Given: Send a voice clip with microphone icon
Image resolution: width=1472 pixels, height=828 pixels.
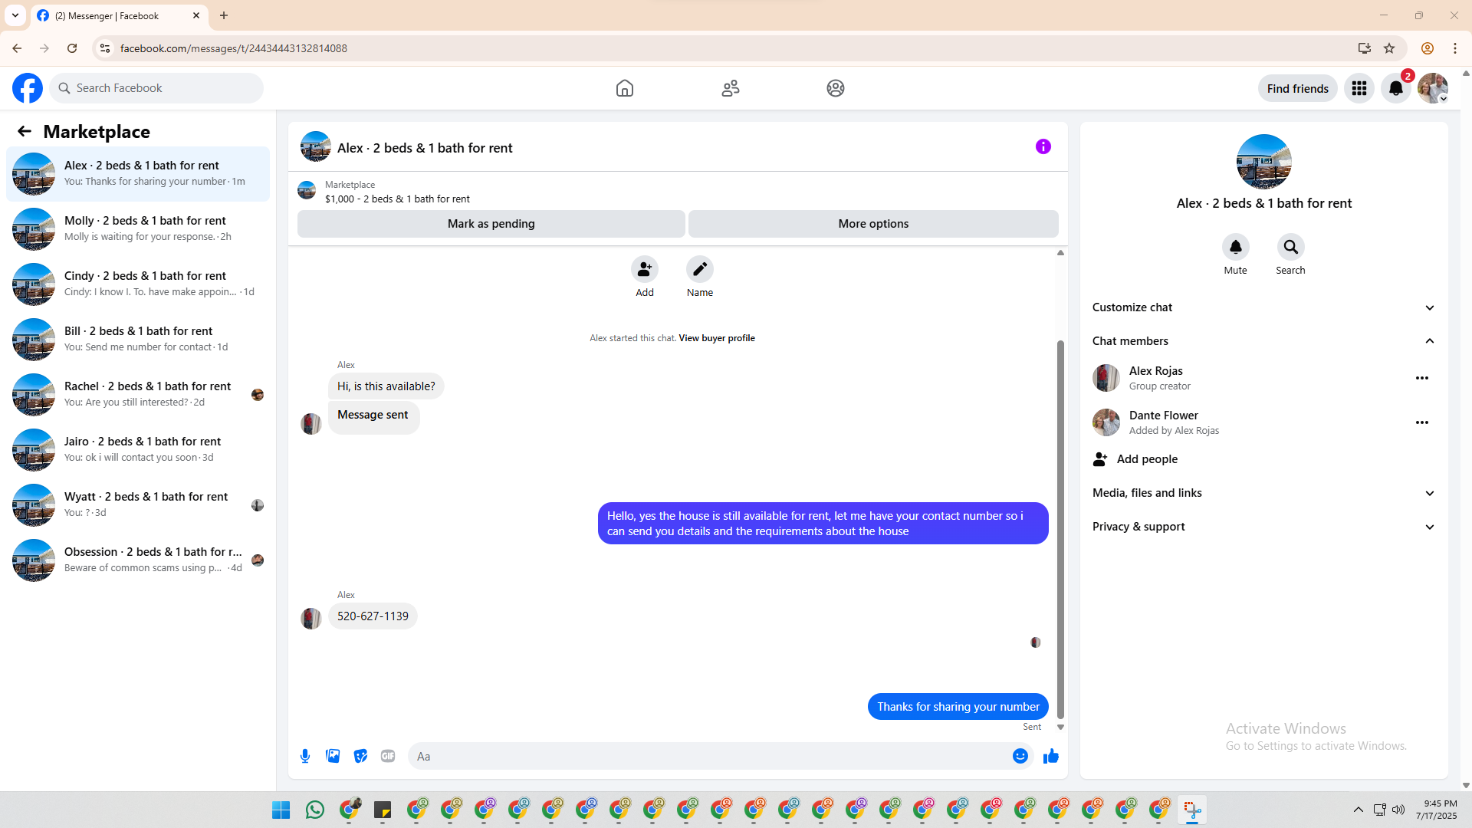Looking at the screenshot, I should (305, 756).
